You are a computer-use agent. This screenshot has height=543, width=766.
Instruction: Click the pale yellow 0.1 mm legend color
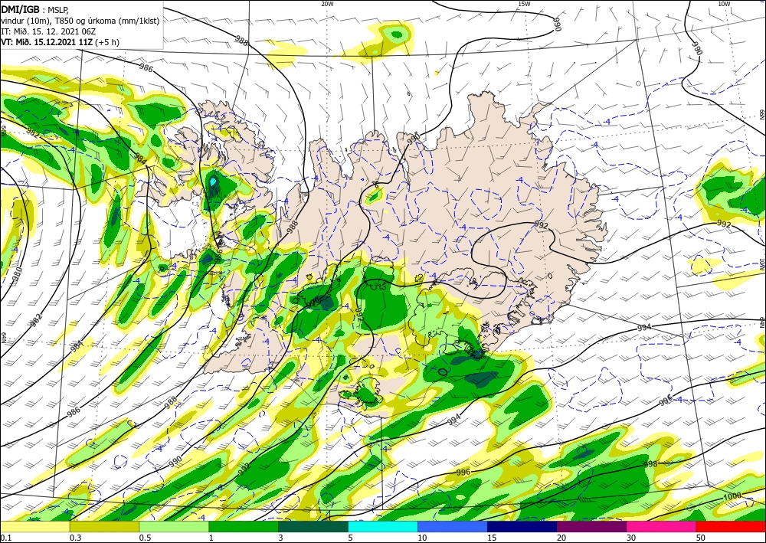coord(34,527)
